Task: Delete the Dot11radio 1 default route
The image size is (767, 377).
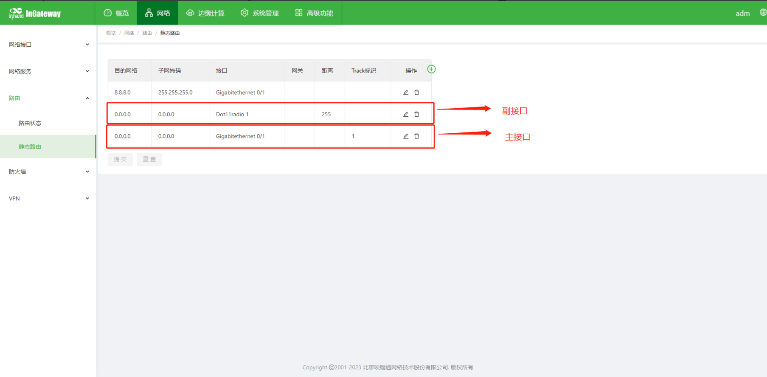Action: tap(417, 114)
